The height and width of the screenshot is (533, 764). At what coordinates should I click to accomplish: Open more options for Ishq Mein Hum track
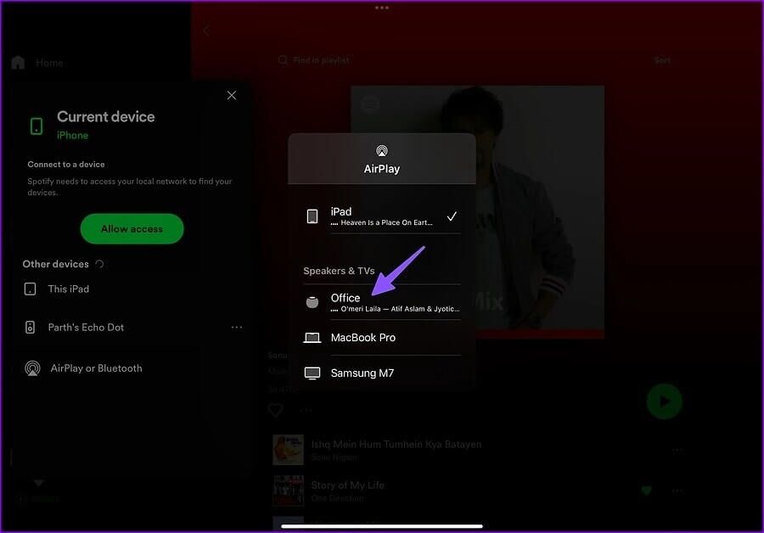point(677,450)
